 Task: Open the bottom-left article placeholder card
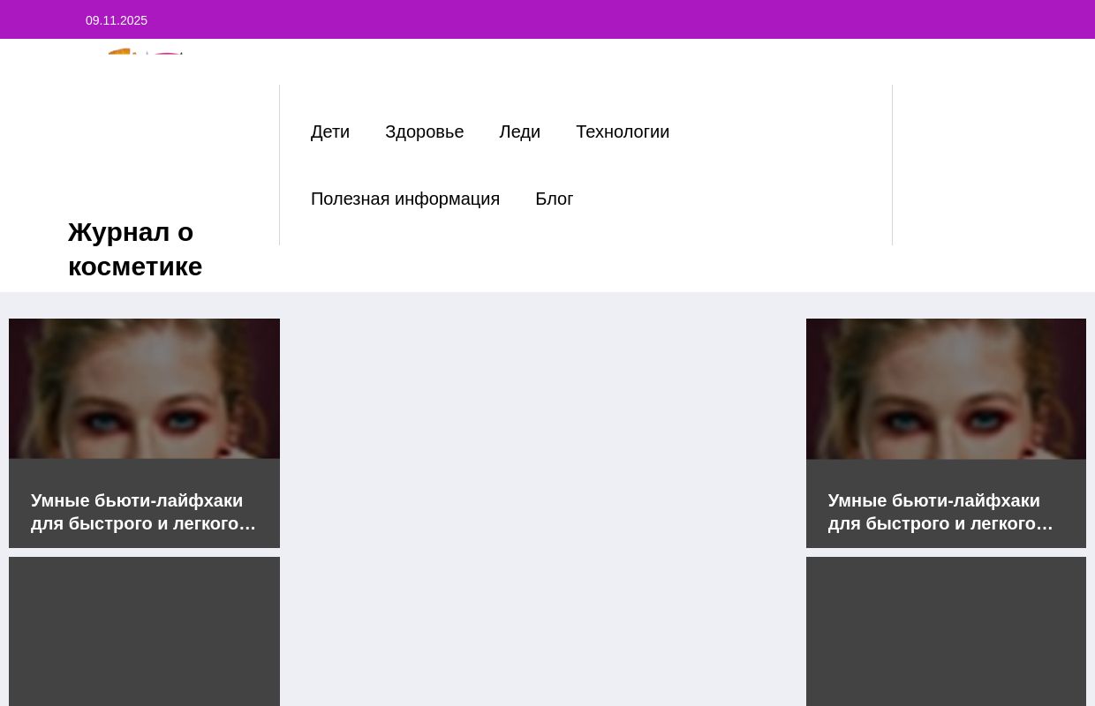click(144, 631)
